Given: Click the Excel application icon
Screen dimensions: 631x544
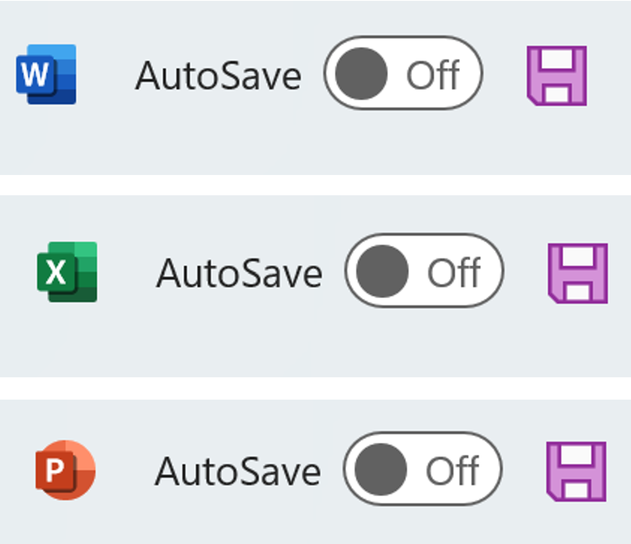Looking at the screenshot, I should click(67, 272).
